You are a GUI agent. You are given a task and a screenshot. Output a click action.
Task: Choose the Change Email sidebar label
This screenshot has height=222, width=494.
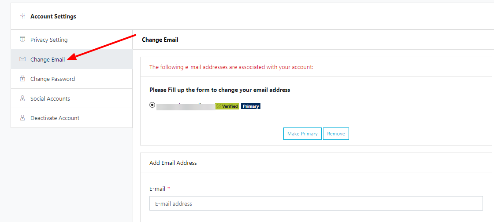(48, 59)
